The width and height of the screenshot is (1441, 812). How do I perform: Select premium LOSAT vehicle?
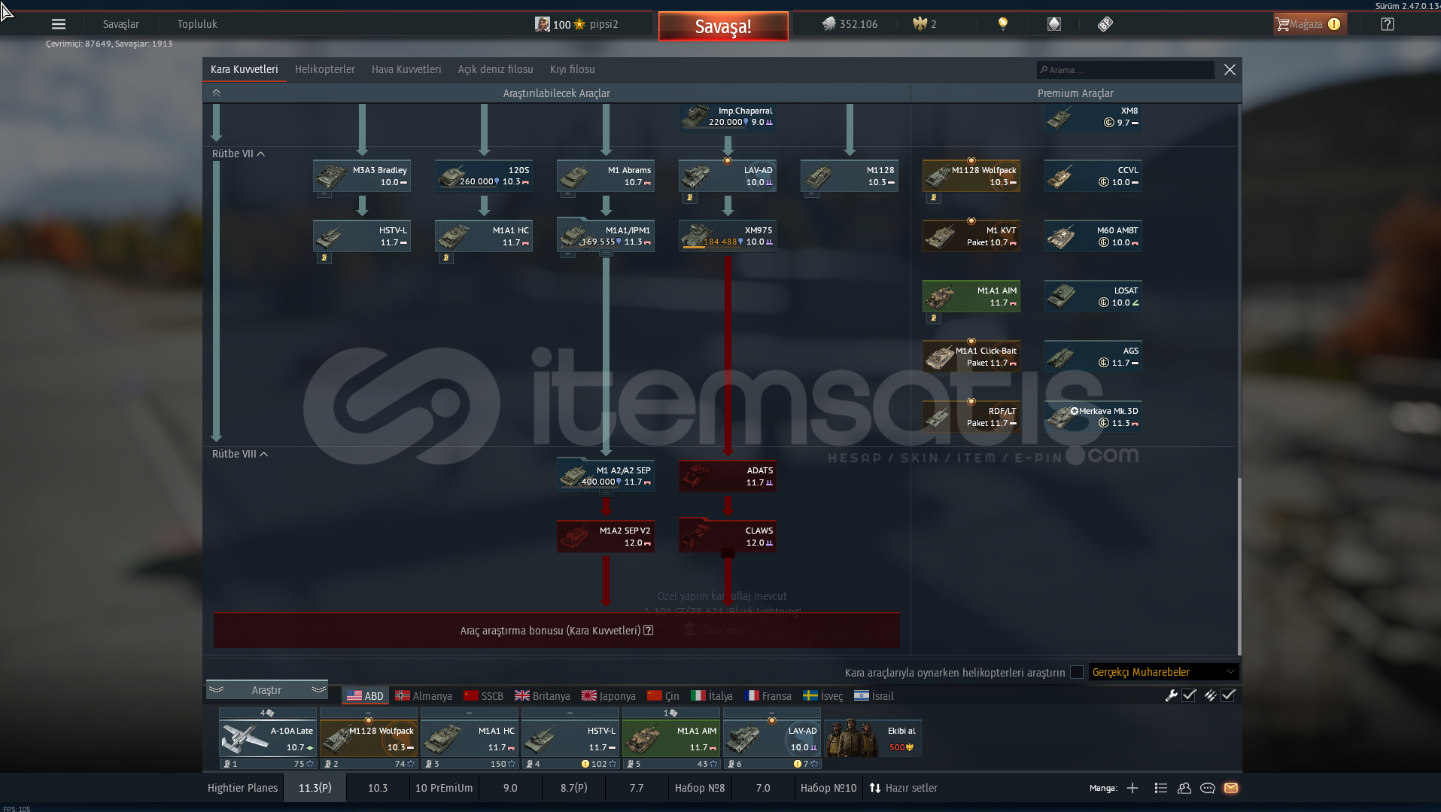tap(1093, 297)
